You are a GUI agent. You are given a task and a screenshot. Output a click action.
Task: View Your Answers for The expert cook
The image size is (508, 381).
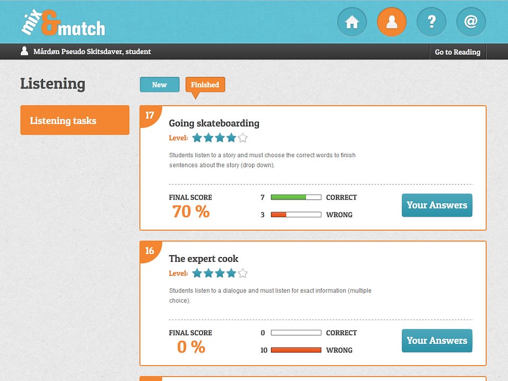pyautogui.click(x=437, y=340)
